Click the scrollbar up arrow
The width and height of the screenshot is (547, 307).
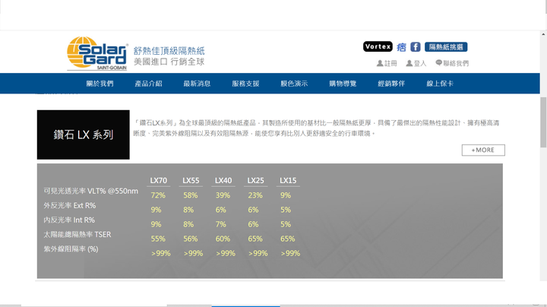pos(543,34)
